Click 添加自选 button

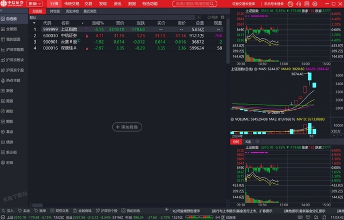127,127
